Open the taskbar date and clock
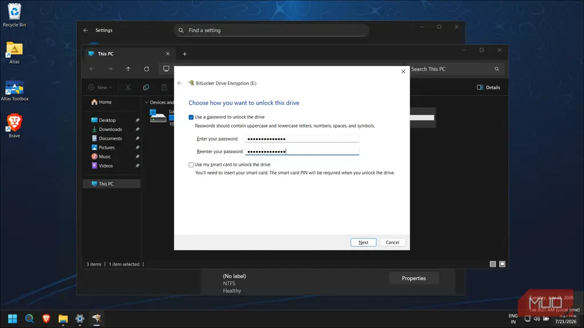 pyautogui.click(x=565, y=319)
